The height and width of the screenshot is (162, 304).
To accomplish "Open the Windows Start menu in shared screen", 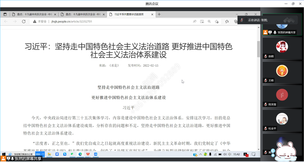I will [3, 154].
